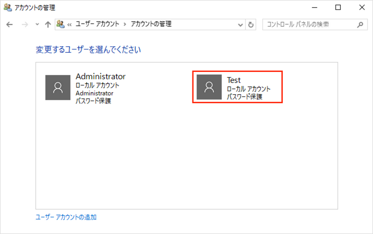The image size is (373, 234).
Task: Choose the Test local account name
Action: (234, 80)
